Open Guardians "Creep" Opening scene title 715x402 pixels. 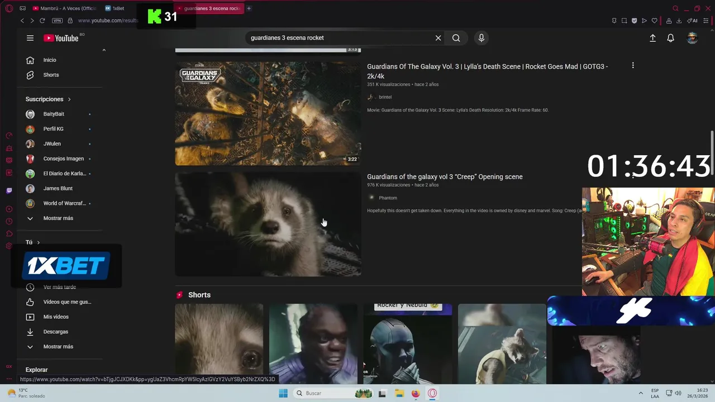pyautogui.click(x=445, y=176)
